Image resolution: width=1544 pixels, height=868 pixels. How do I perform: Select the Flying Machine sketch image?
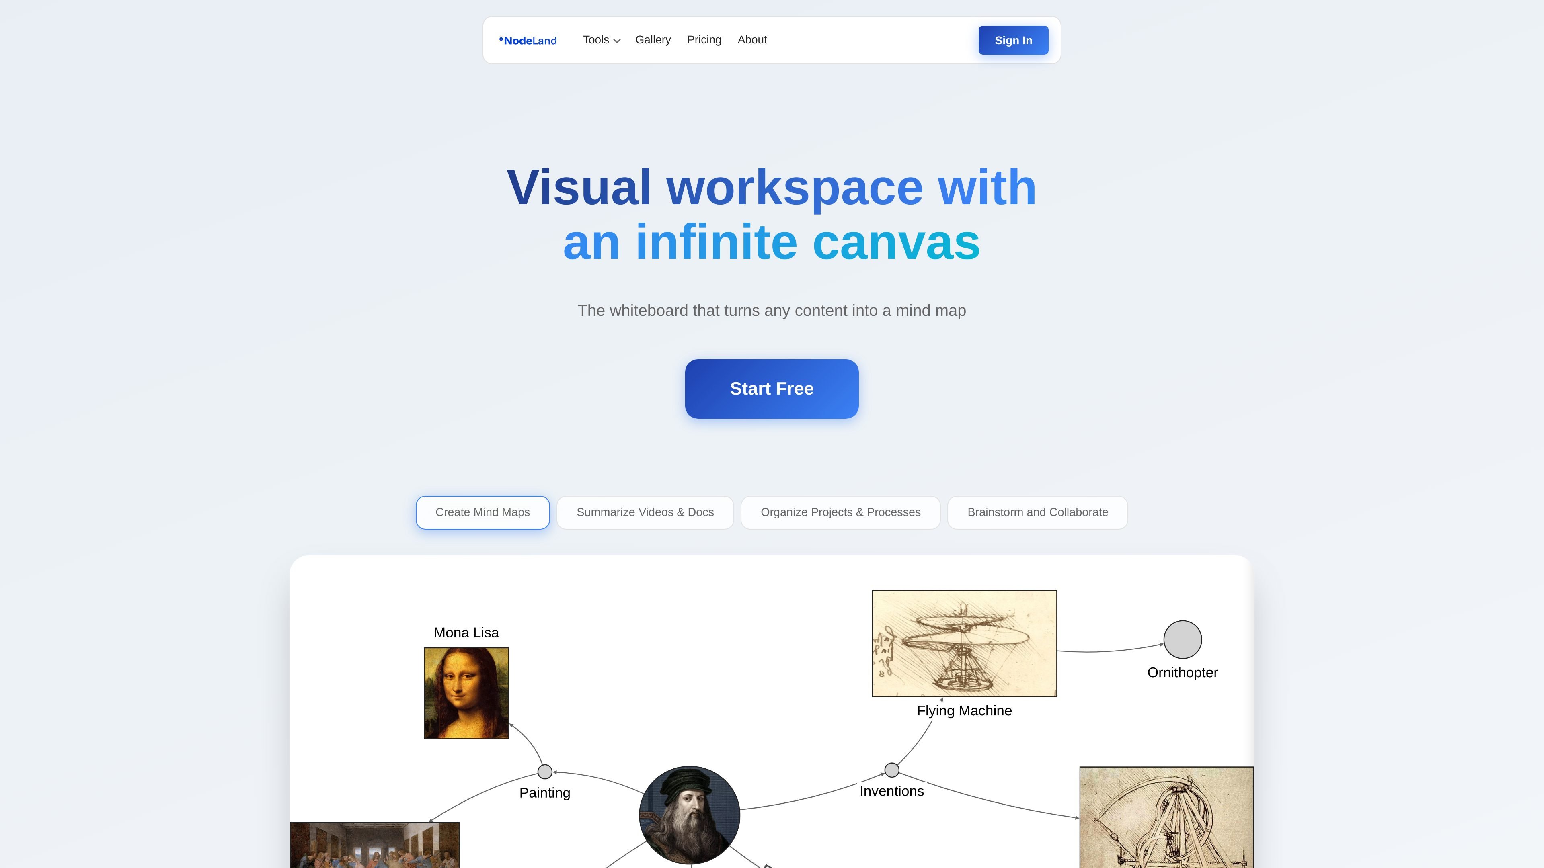(x=964, y=643)
